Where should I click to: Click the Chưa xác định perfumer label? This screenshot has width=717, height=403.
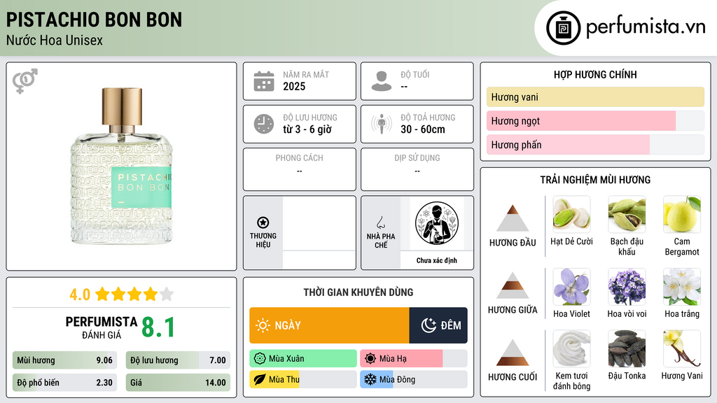437,260
